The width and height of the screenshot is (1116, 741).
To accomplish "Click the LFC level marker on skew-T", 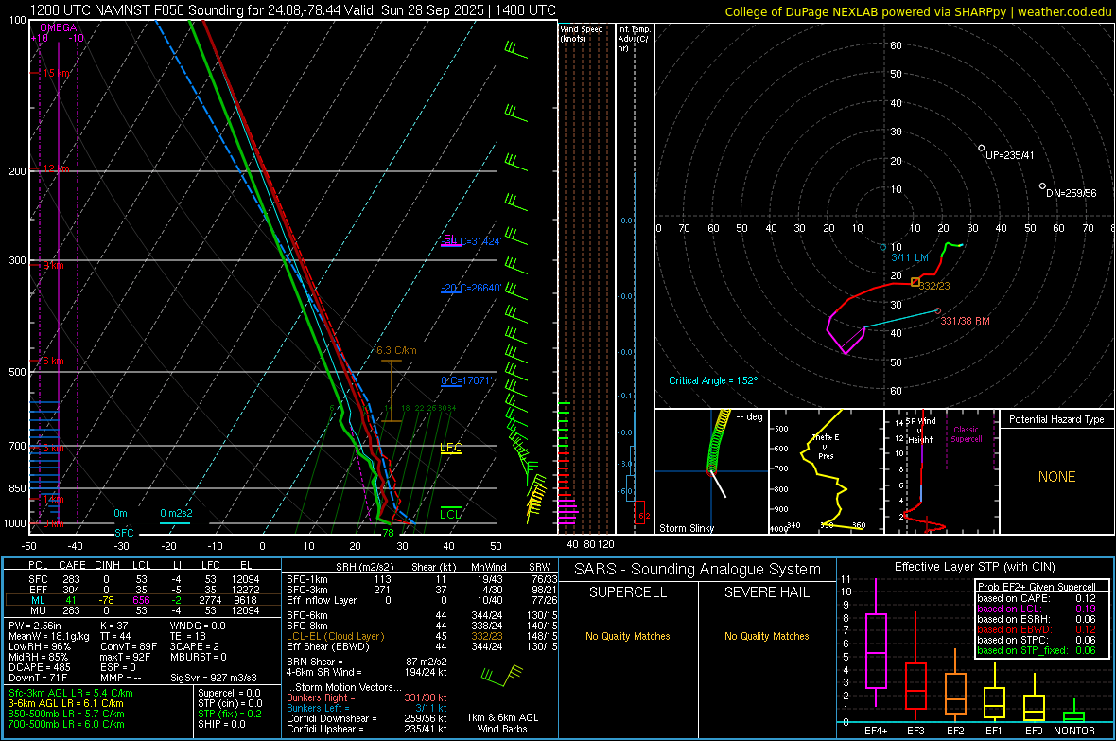I will point(450,449).
